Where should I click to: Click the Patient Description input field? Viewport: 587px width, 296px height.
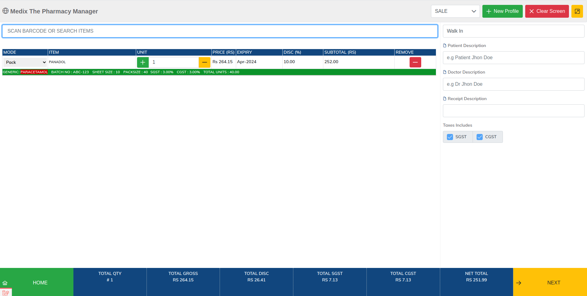(x=514, y=58)
